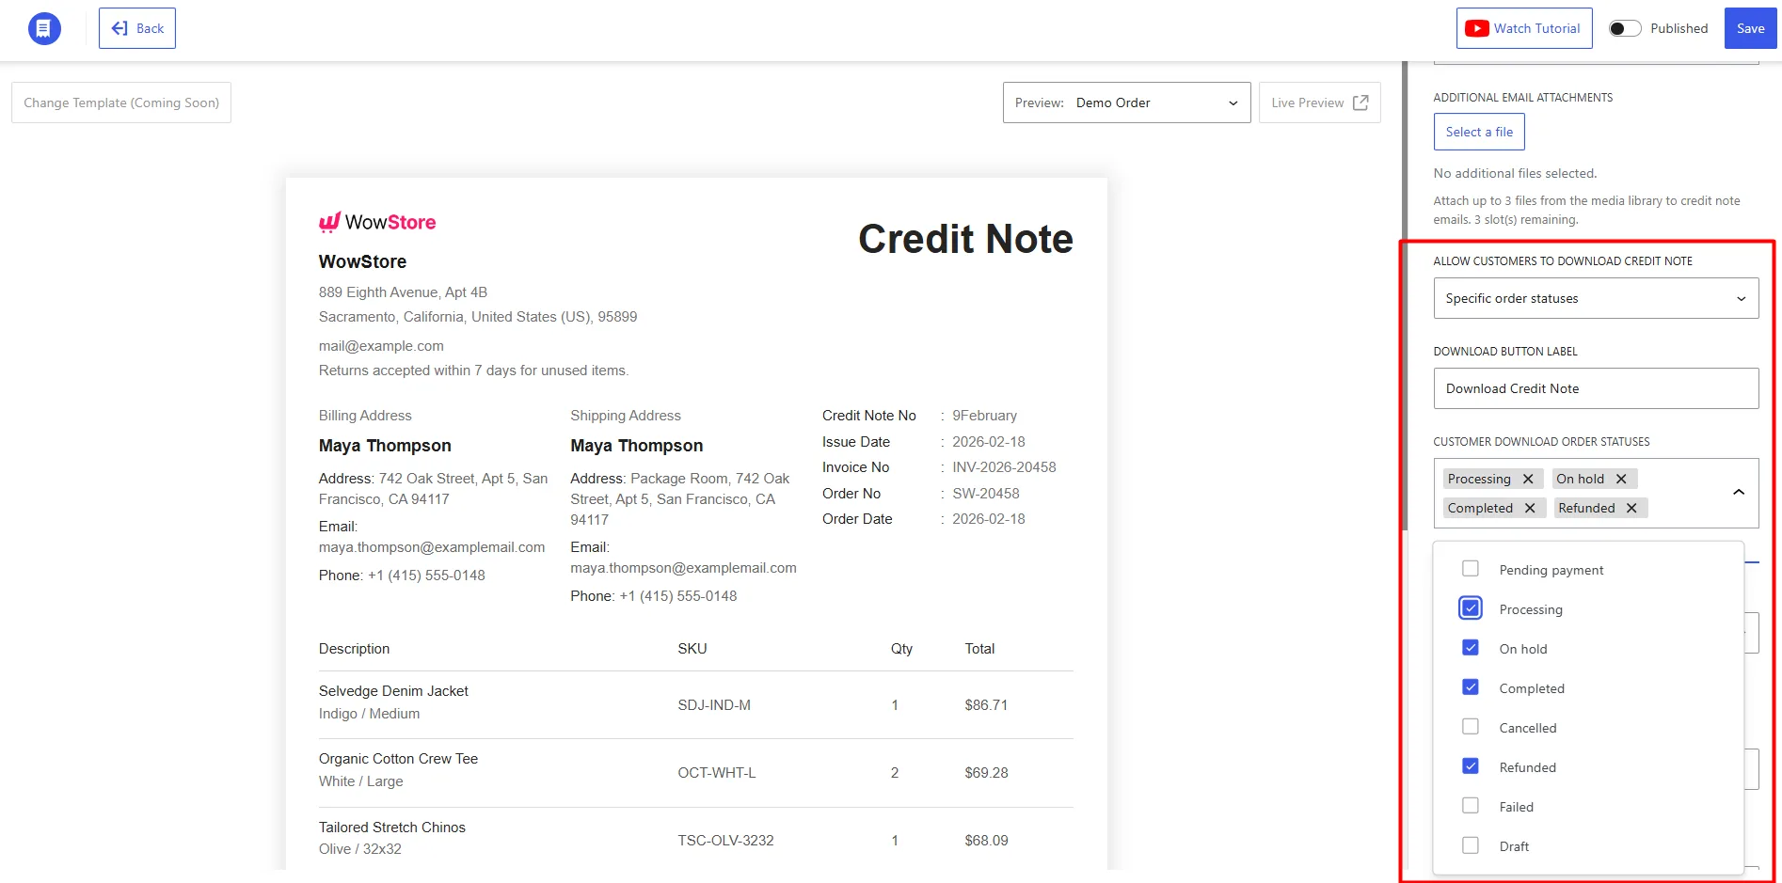Remove the On hold status tag
Screen dimensions: 1782x883
point(1621,479)
